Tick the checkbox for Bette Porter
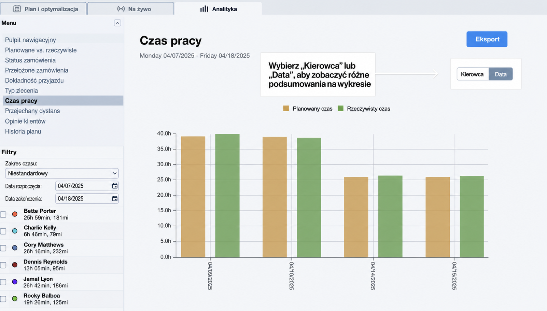 click(3, 214)
